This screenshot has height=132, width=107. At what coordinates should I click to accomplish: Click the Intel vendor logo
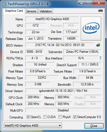pos(91,28)
